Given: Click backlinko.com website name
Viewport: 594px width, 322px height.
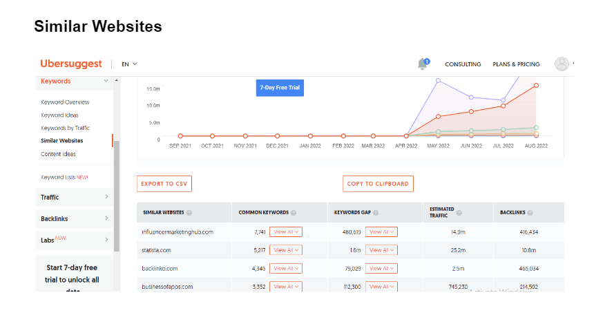Looking at the screenshot, I should (x=160, y=269).
